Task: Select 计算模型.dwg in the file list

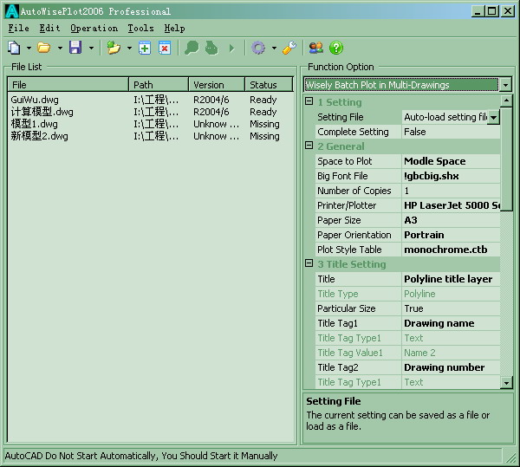Action: 42,112
